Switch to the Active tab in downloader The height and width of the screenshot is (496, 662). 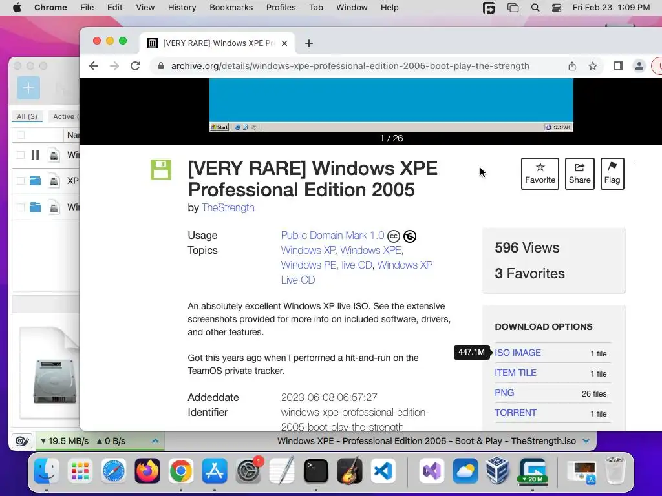click(64, 116)
